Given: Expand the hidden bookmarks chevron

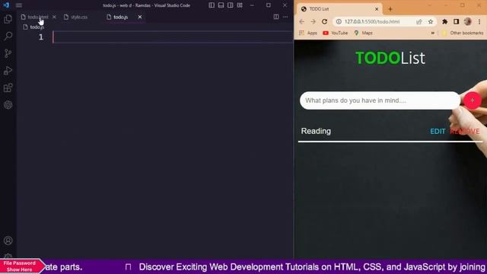Looking at the screenshot, I should coord(433,33).
